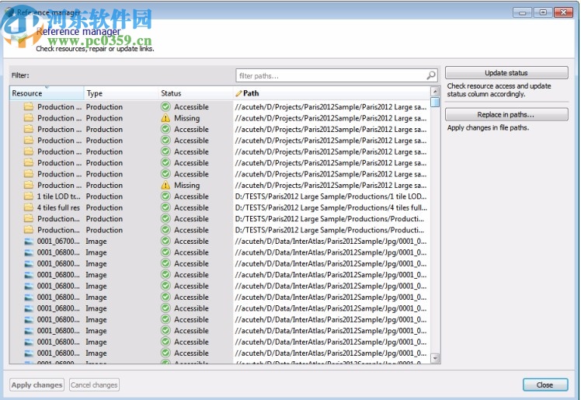581x400 pixels.
Task: Click the magnifier icon in the filter box
Action: pyautogui.click(x=430, y=75)
